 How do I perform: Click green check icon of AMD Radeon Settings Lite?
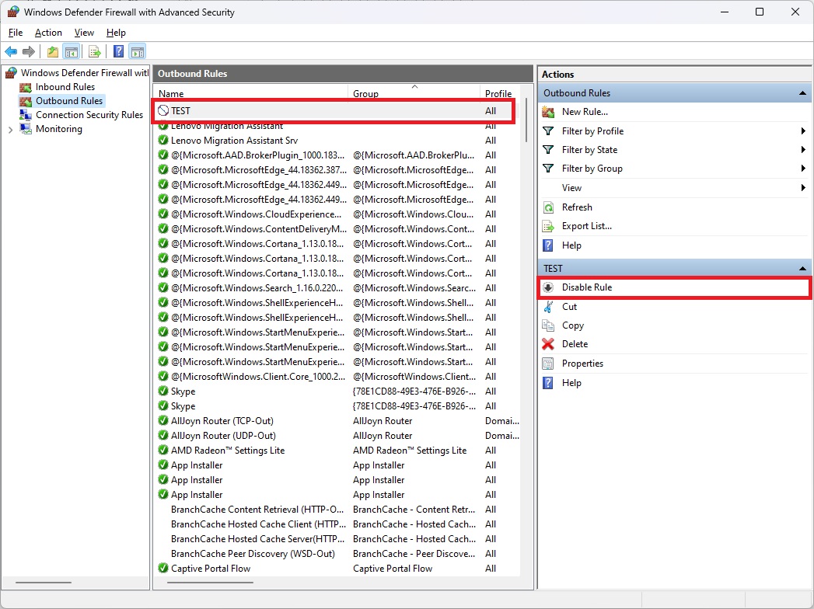[163, 451]
